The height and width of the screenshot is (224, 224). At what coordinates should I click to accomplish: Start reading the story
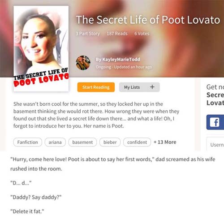click(96, 87)
